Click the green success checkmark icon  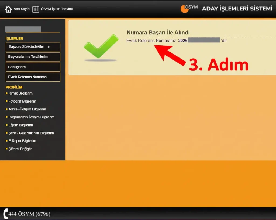click(101, 47)
